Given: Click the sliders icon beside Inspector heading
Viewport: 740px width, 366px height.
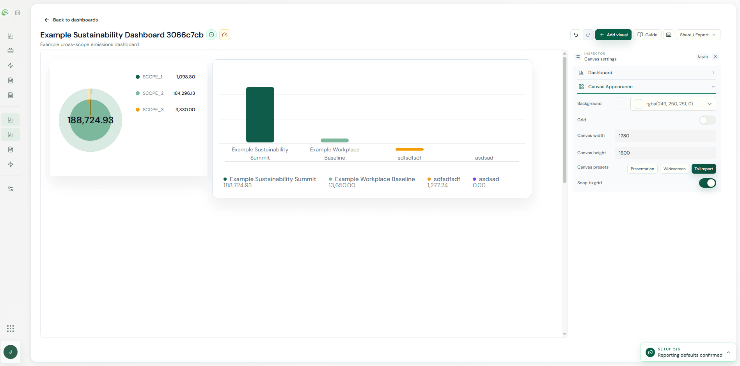Looking at the screenshot, I should (578, 57).
